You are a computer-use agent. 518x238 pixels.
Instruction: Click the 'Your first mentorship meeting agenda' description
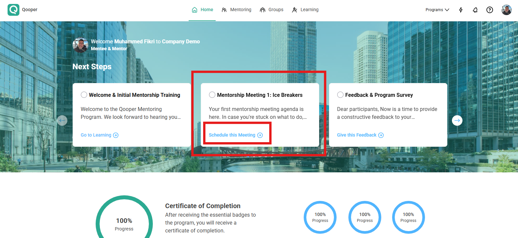(258, 113)
